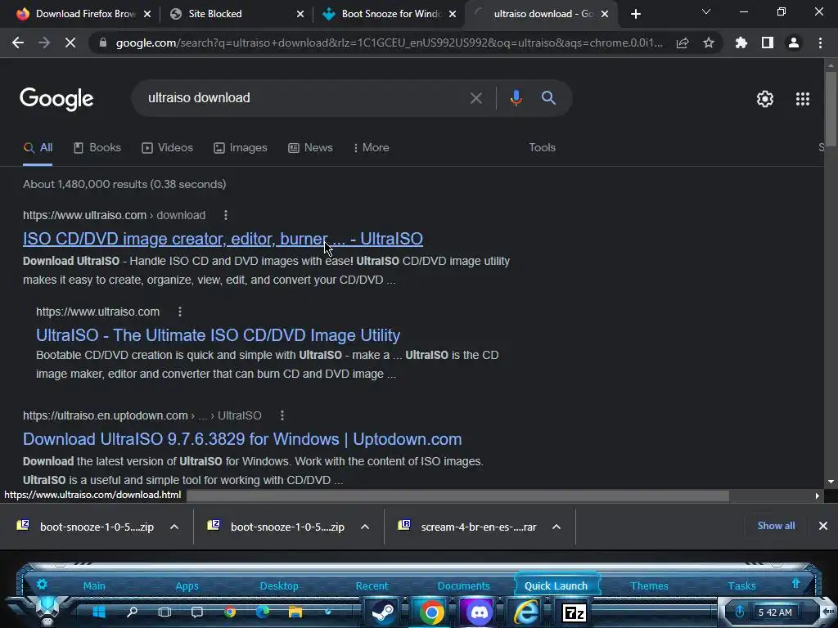Click the vertical scrollbar down arrow

(831, 481)
